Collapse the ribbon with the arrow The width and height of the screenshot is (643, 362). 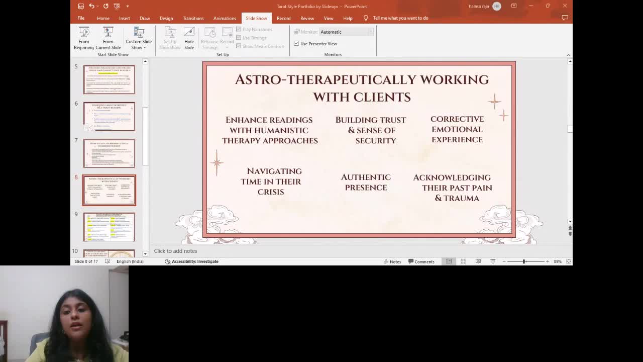568,55
